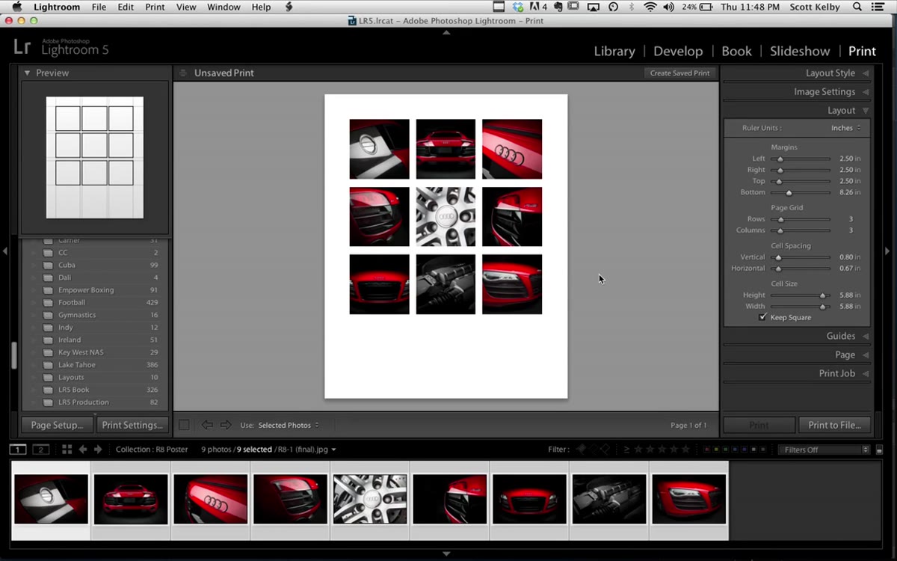The height and width of the screenshot is (561, 897).
Task: Collapse left panels with edge arrow
Action: coord(5,251)
